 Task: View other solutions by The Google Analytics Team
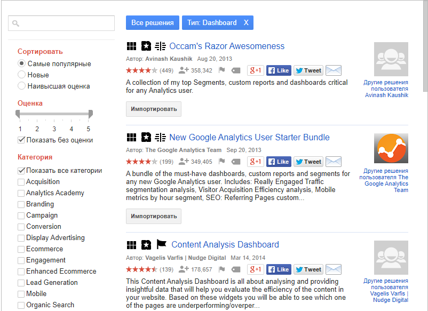point(384,180)
